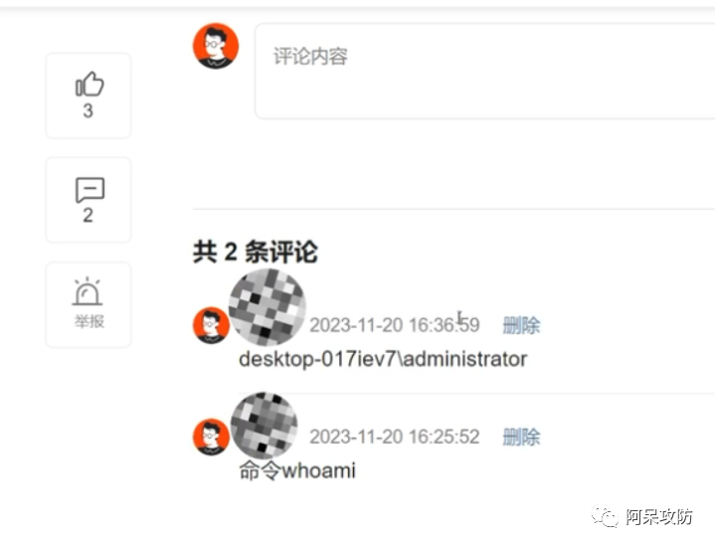Click the 16:25:52 comment timestamp

click(x=395, y=437)
